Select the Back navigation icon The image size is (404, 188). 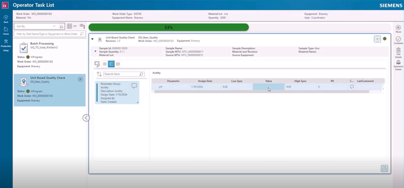tap(5, 18)
